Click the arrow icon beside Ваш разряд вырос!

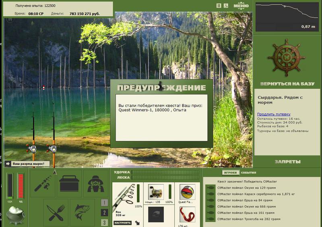(x=8, y=164)
